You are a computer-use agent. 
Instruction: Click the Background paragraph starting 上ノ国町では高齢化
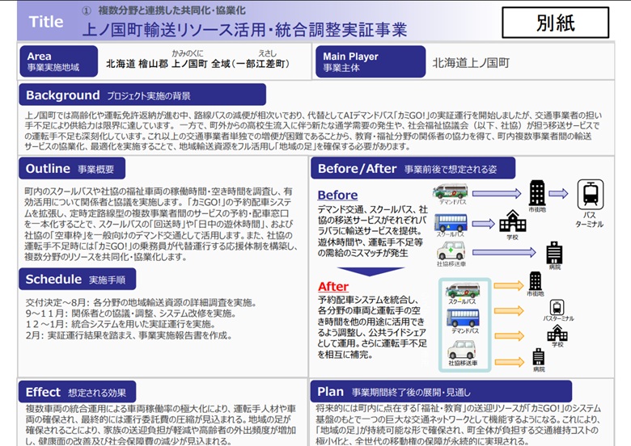(x=314, y=131)
